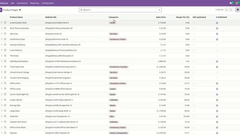Star the Three-Seat Sofa row
This screenshot has width=240, height=135.
[x=5, y=67]
